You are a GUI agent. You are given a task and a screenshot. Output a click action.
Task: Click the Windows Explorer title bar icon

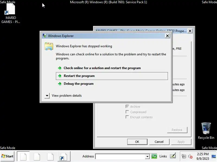(44, 36)
